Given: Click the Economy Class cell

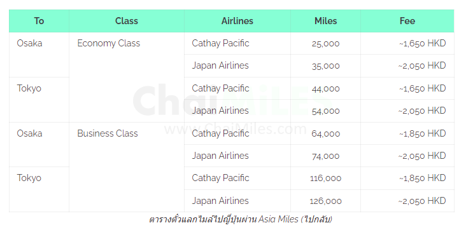Looking at the screenshot, I should pos(127,77).
